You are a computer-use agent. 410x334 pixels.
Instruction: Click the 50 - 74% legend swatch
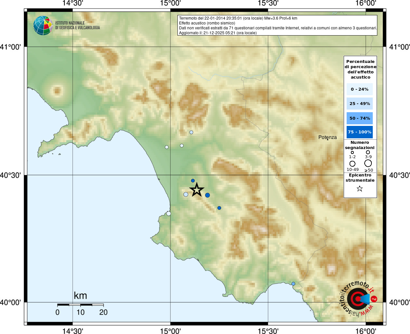tap(359, 118)
